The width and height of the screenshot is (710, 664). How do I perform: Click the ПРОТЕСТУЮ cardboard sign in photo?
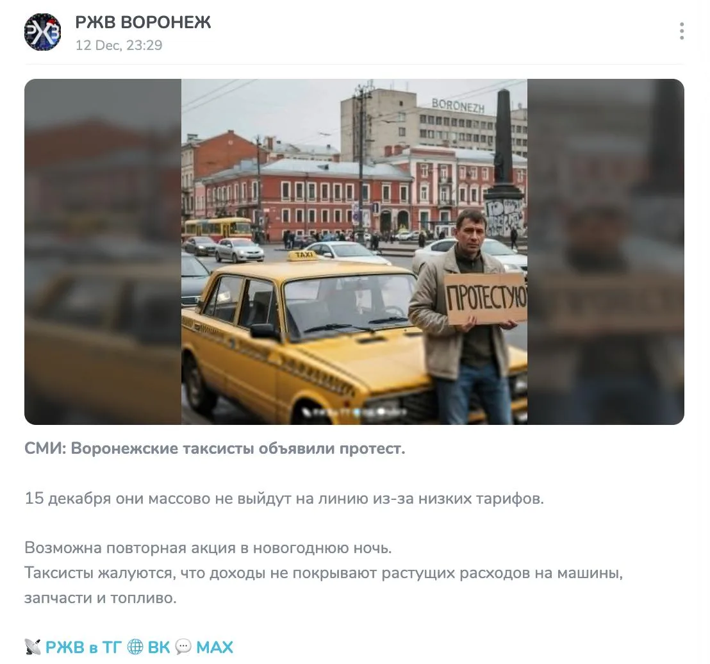[x=486, y=298]
